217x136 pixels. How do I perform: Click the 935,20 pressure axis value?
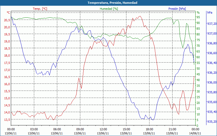[212, 122]
